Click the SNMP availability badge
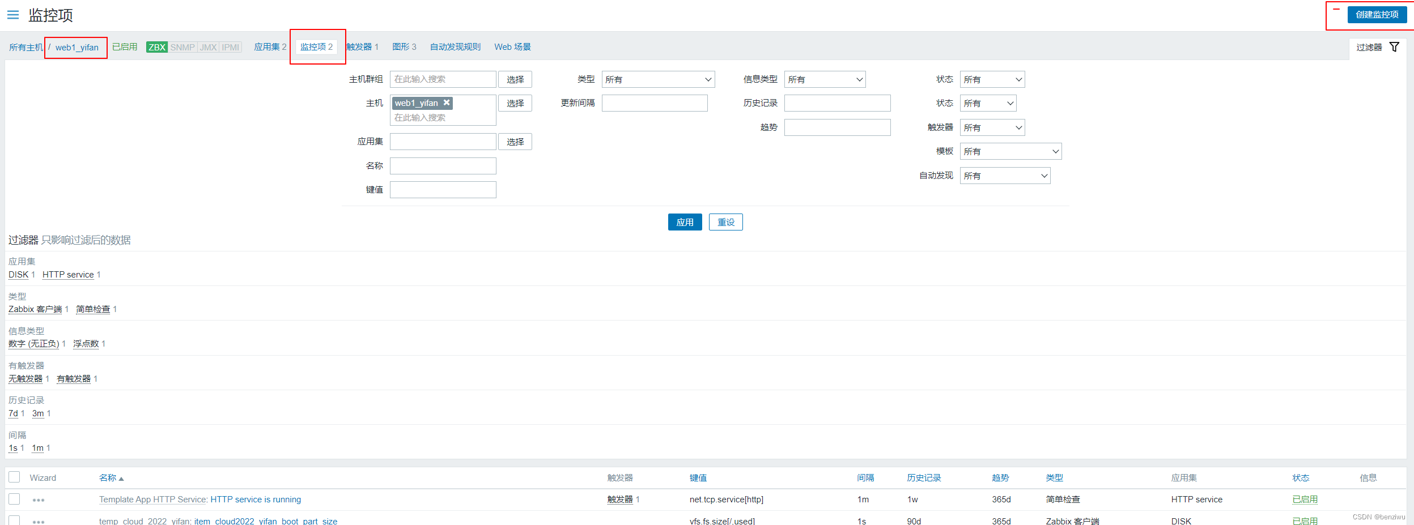 (182, 47)
